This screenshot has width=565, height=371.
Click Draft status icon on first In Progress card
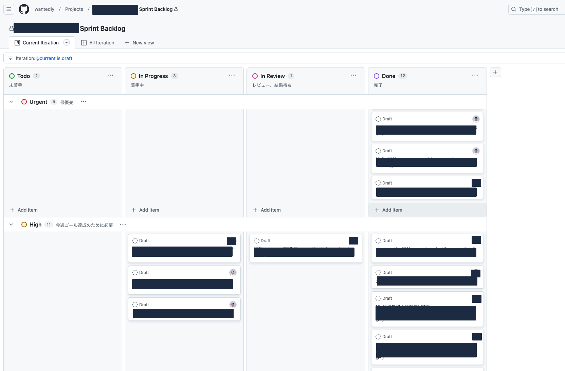pos(135,241)
